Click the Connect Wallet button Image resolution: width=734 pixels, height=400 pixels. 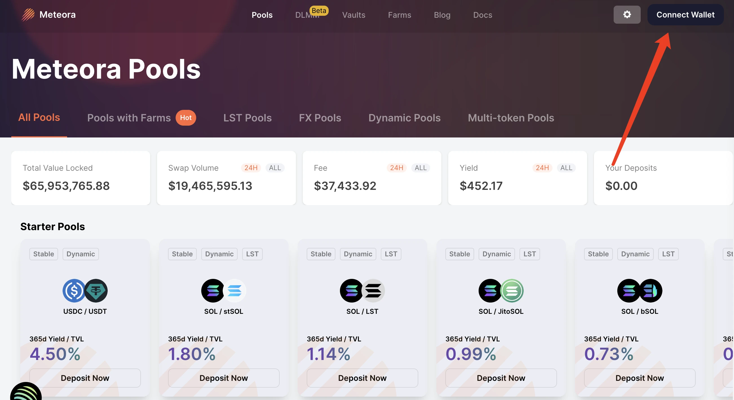click(x=685, y=15)
